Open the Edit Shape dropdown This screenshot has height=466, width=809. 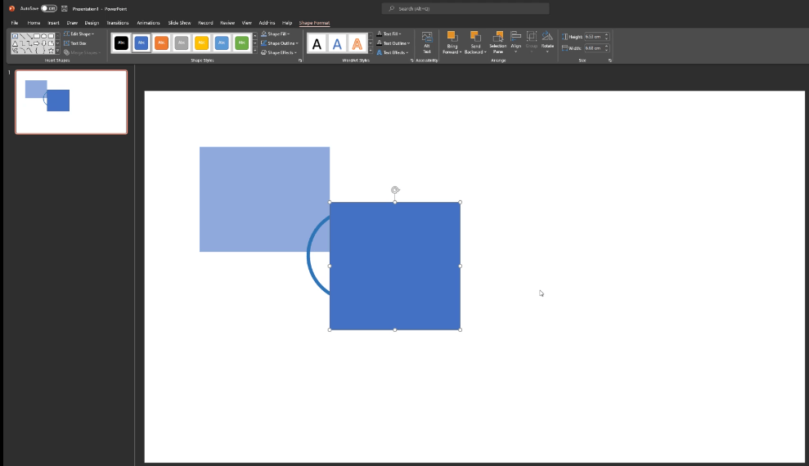tap(79, 34)
